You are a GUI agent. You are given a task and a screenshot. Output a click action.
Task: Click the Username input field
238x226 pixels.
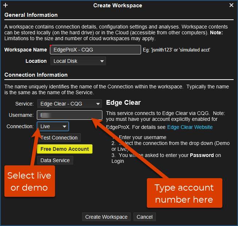point(70,115)
